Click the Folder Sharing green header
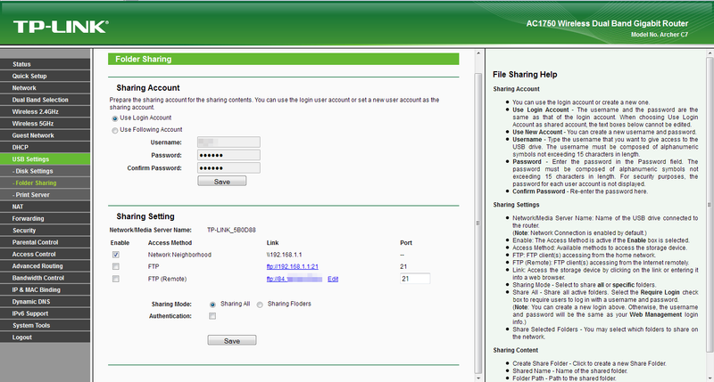Screen dimensions: 714x382 (x=283, y=59)
